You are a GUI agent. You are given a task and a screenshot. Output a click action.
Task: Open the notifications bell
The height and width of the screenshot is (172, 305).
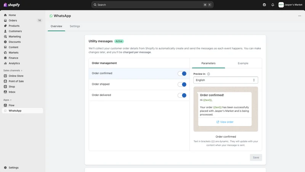pyautogui.click(x=273, y=5)
